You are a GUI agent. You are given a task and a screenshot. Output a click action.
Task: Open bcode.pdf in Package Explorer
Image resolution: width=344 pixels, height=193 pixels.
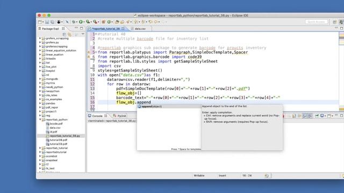click(56, 124)
